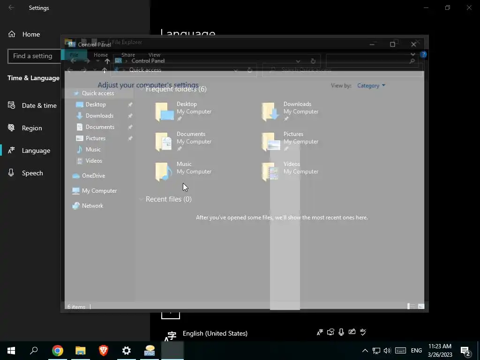Open Documents in the Quick access tree
The height and width of the screenshot is (360, 480).
pos(99,127)
